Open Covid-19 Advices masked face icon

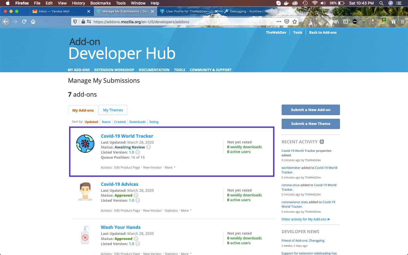click(85, 192)
